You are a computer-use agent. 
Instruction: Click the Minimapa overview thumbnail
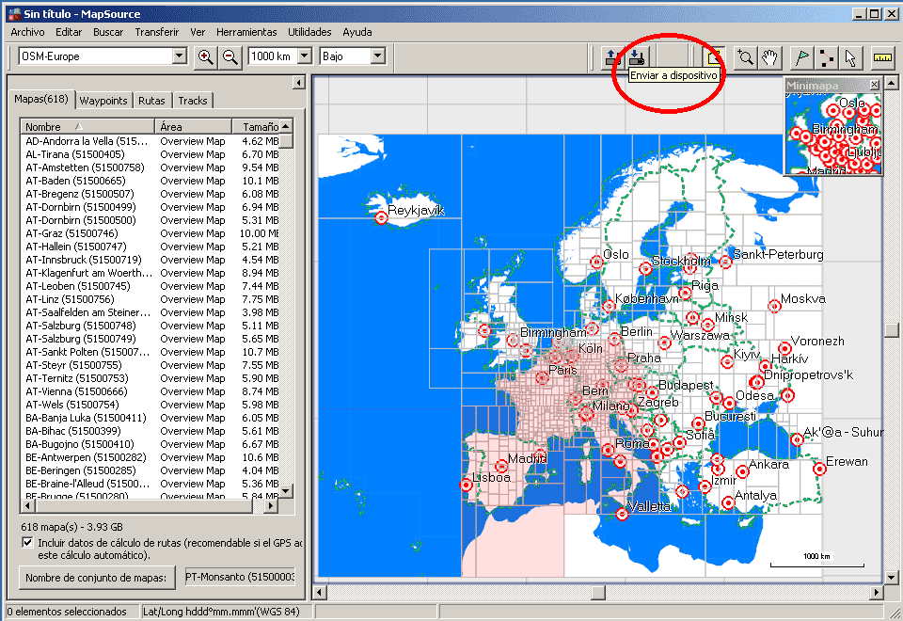pyautogui.click(x=832, y=132)
